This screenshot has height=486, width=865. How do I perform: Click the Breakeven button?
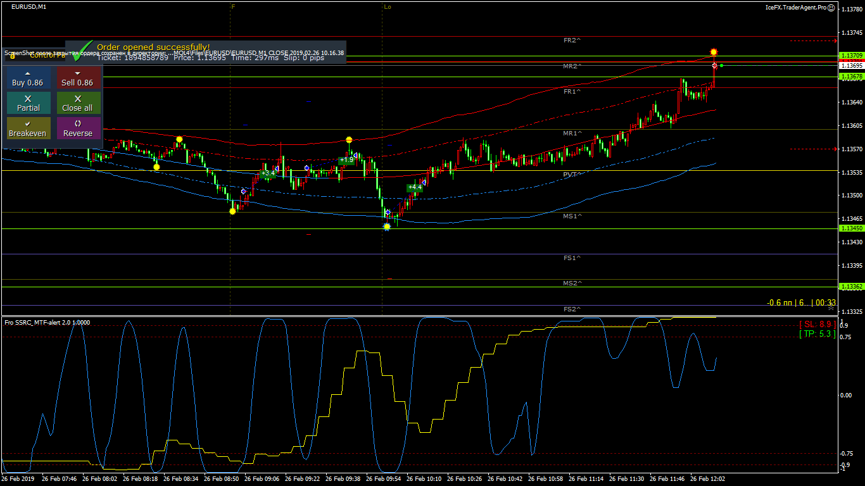tap(28, 128)
